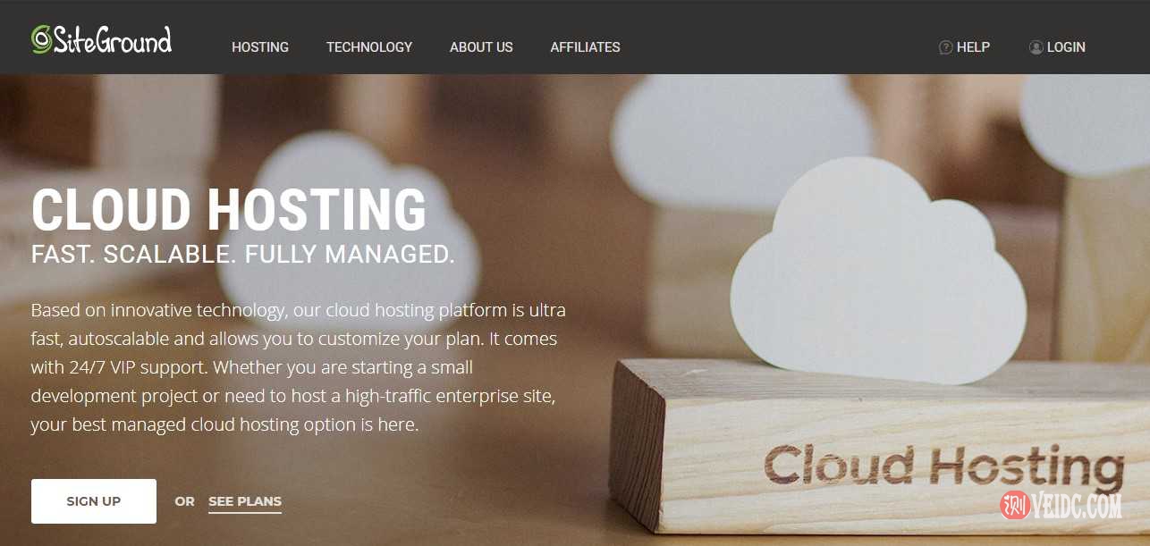
Task: Click the cloud hosting description paragraph
Action: (299, 367)
